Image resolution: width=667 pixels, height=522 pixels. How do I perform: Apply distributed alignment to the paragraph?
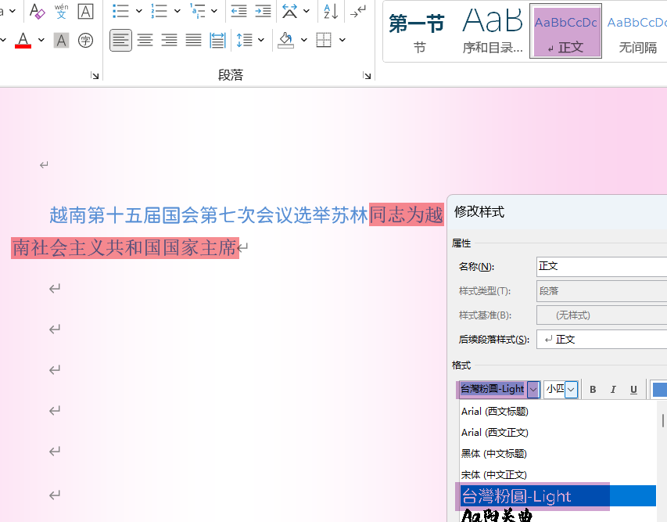218,41
